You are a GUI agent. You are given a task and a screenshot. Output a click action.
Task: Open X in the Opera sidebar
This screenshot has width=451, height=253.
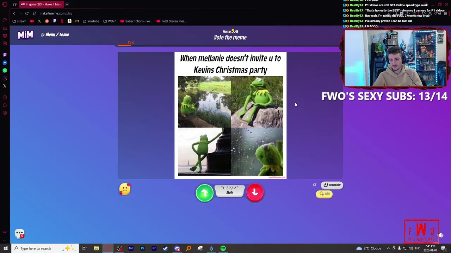[x=5, y=86]
